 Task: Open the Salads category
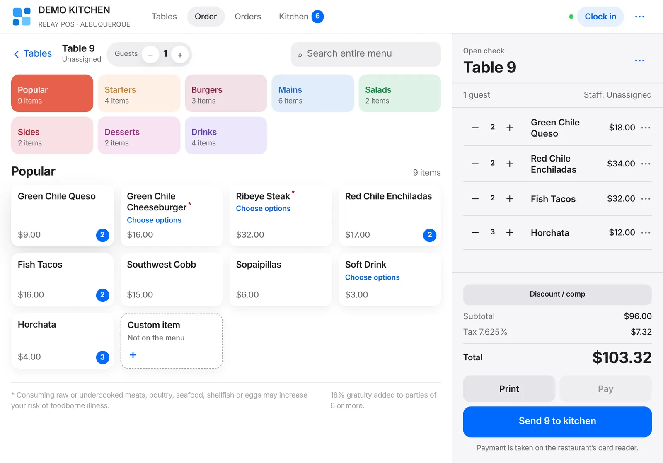(x=399, y=93)
